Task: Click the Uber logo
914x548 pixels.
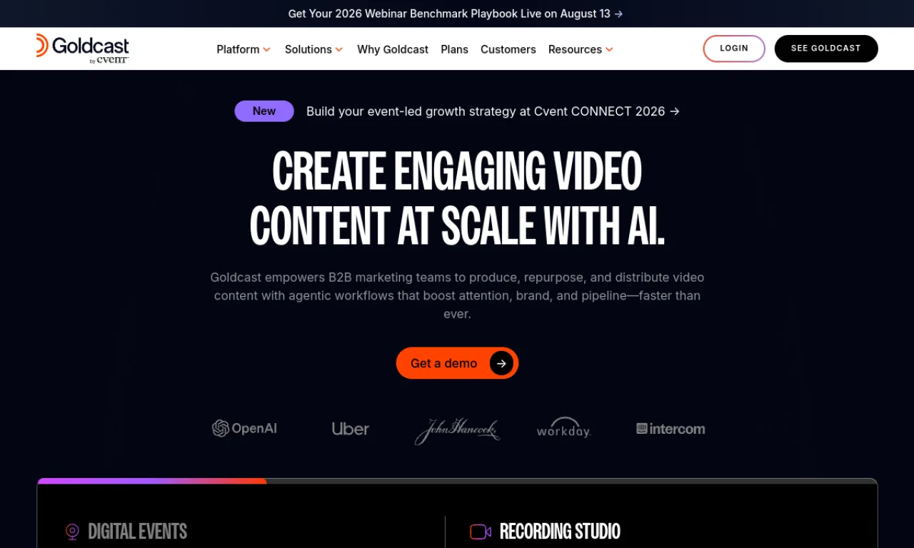Action: (x=351, y=429)
